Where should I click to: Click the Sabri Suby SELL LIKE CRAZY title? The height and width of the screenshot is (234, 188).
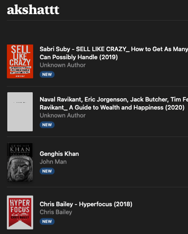(x=114, y=53)
